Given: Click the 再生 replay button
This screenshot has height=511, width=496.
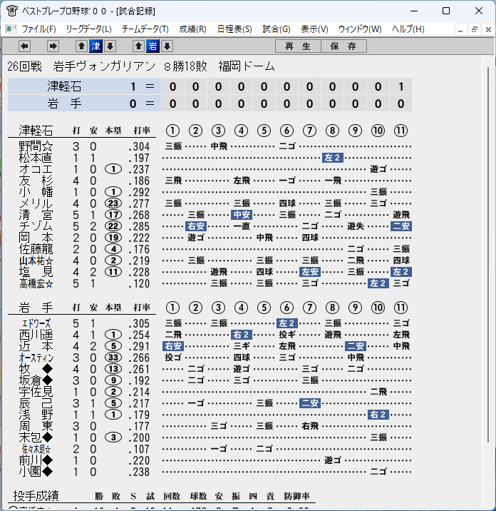Looking at the screenshot, I should 298,46.
